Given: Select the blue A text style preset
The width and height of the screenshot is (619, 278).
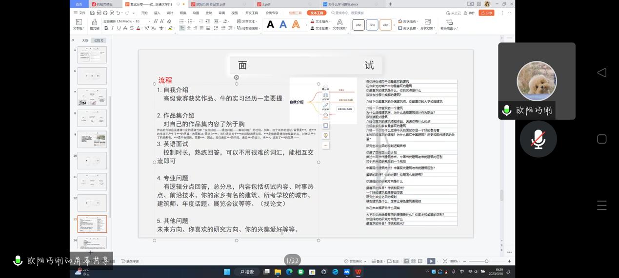Looking at the screenshot, I should [x=283, y=24].
